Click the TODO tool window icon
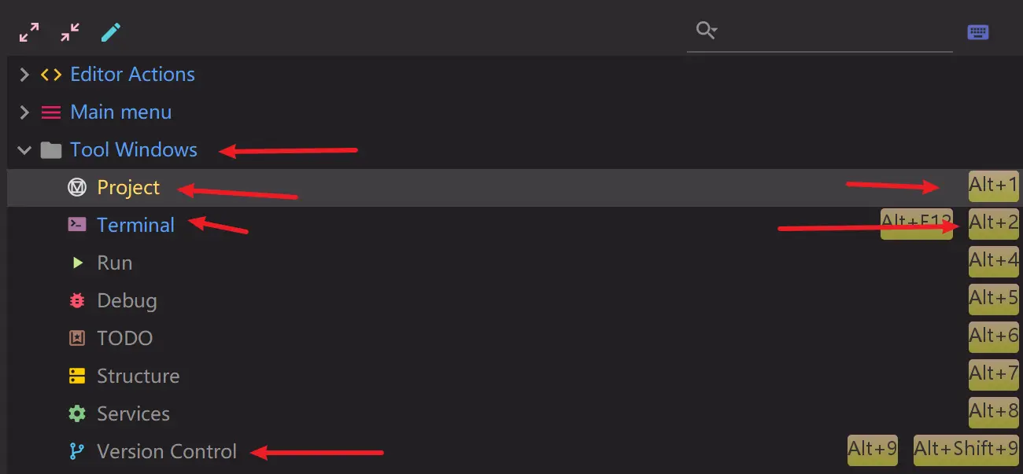Screen dimensions: 1023x474 [x=76, y=338]
